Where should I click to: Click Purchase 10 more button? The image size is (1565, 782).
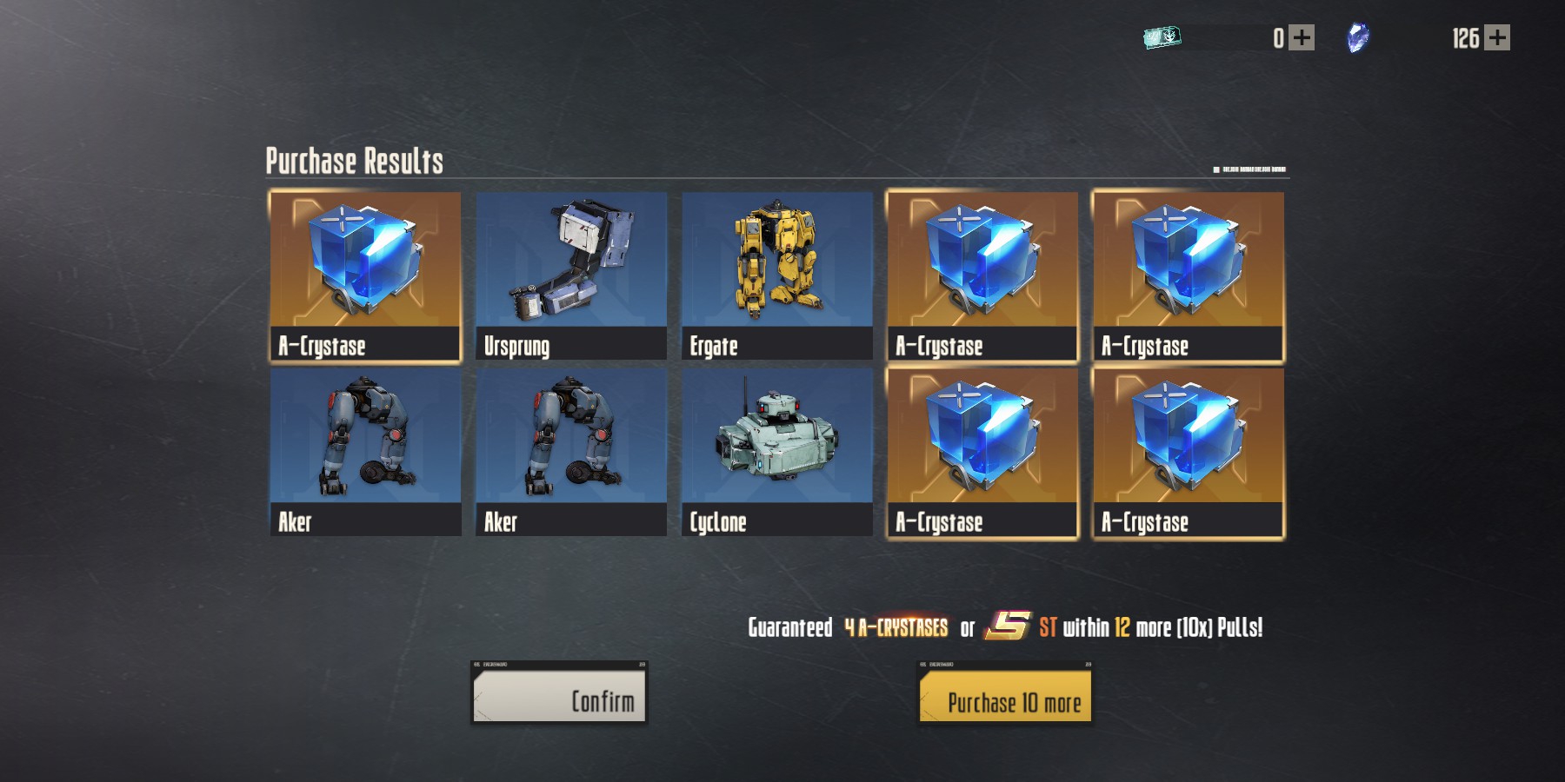[1005, 693]
